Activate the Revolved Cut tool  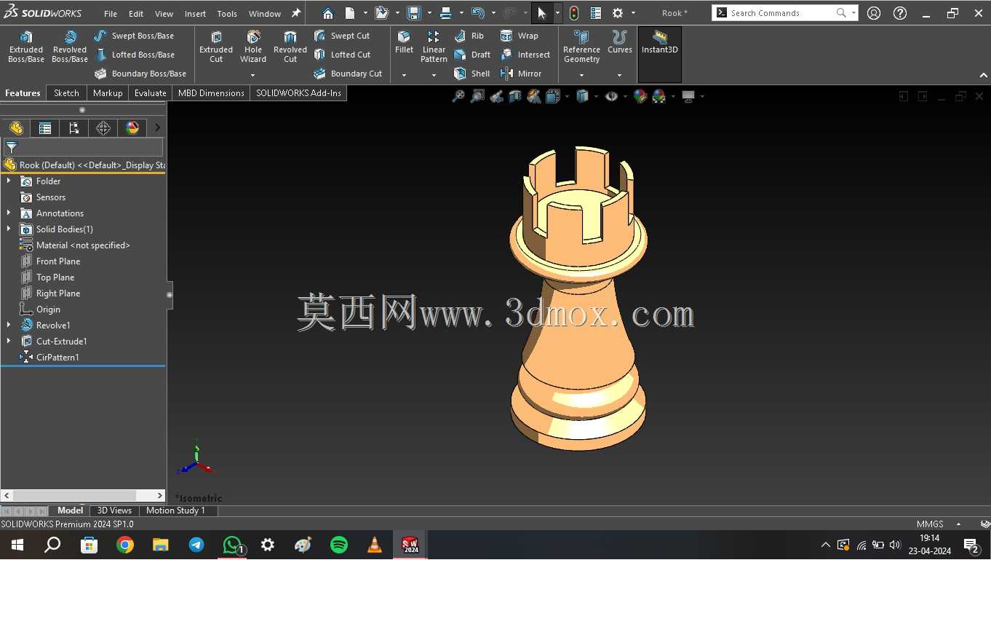click(290, 47)
